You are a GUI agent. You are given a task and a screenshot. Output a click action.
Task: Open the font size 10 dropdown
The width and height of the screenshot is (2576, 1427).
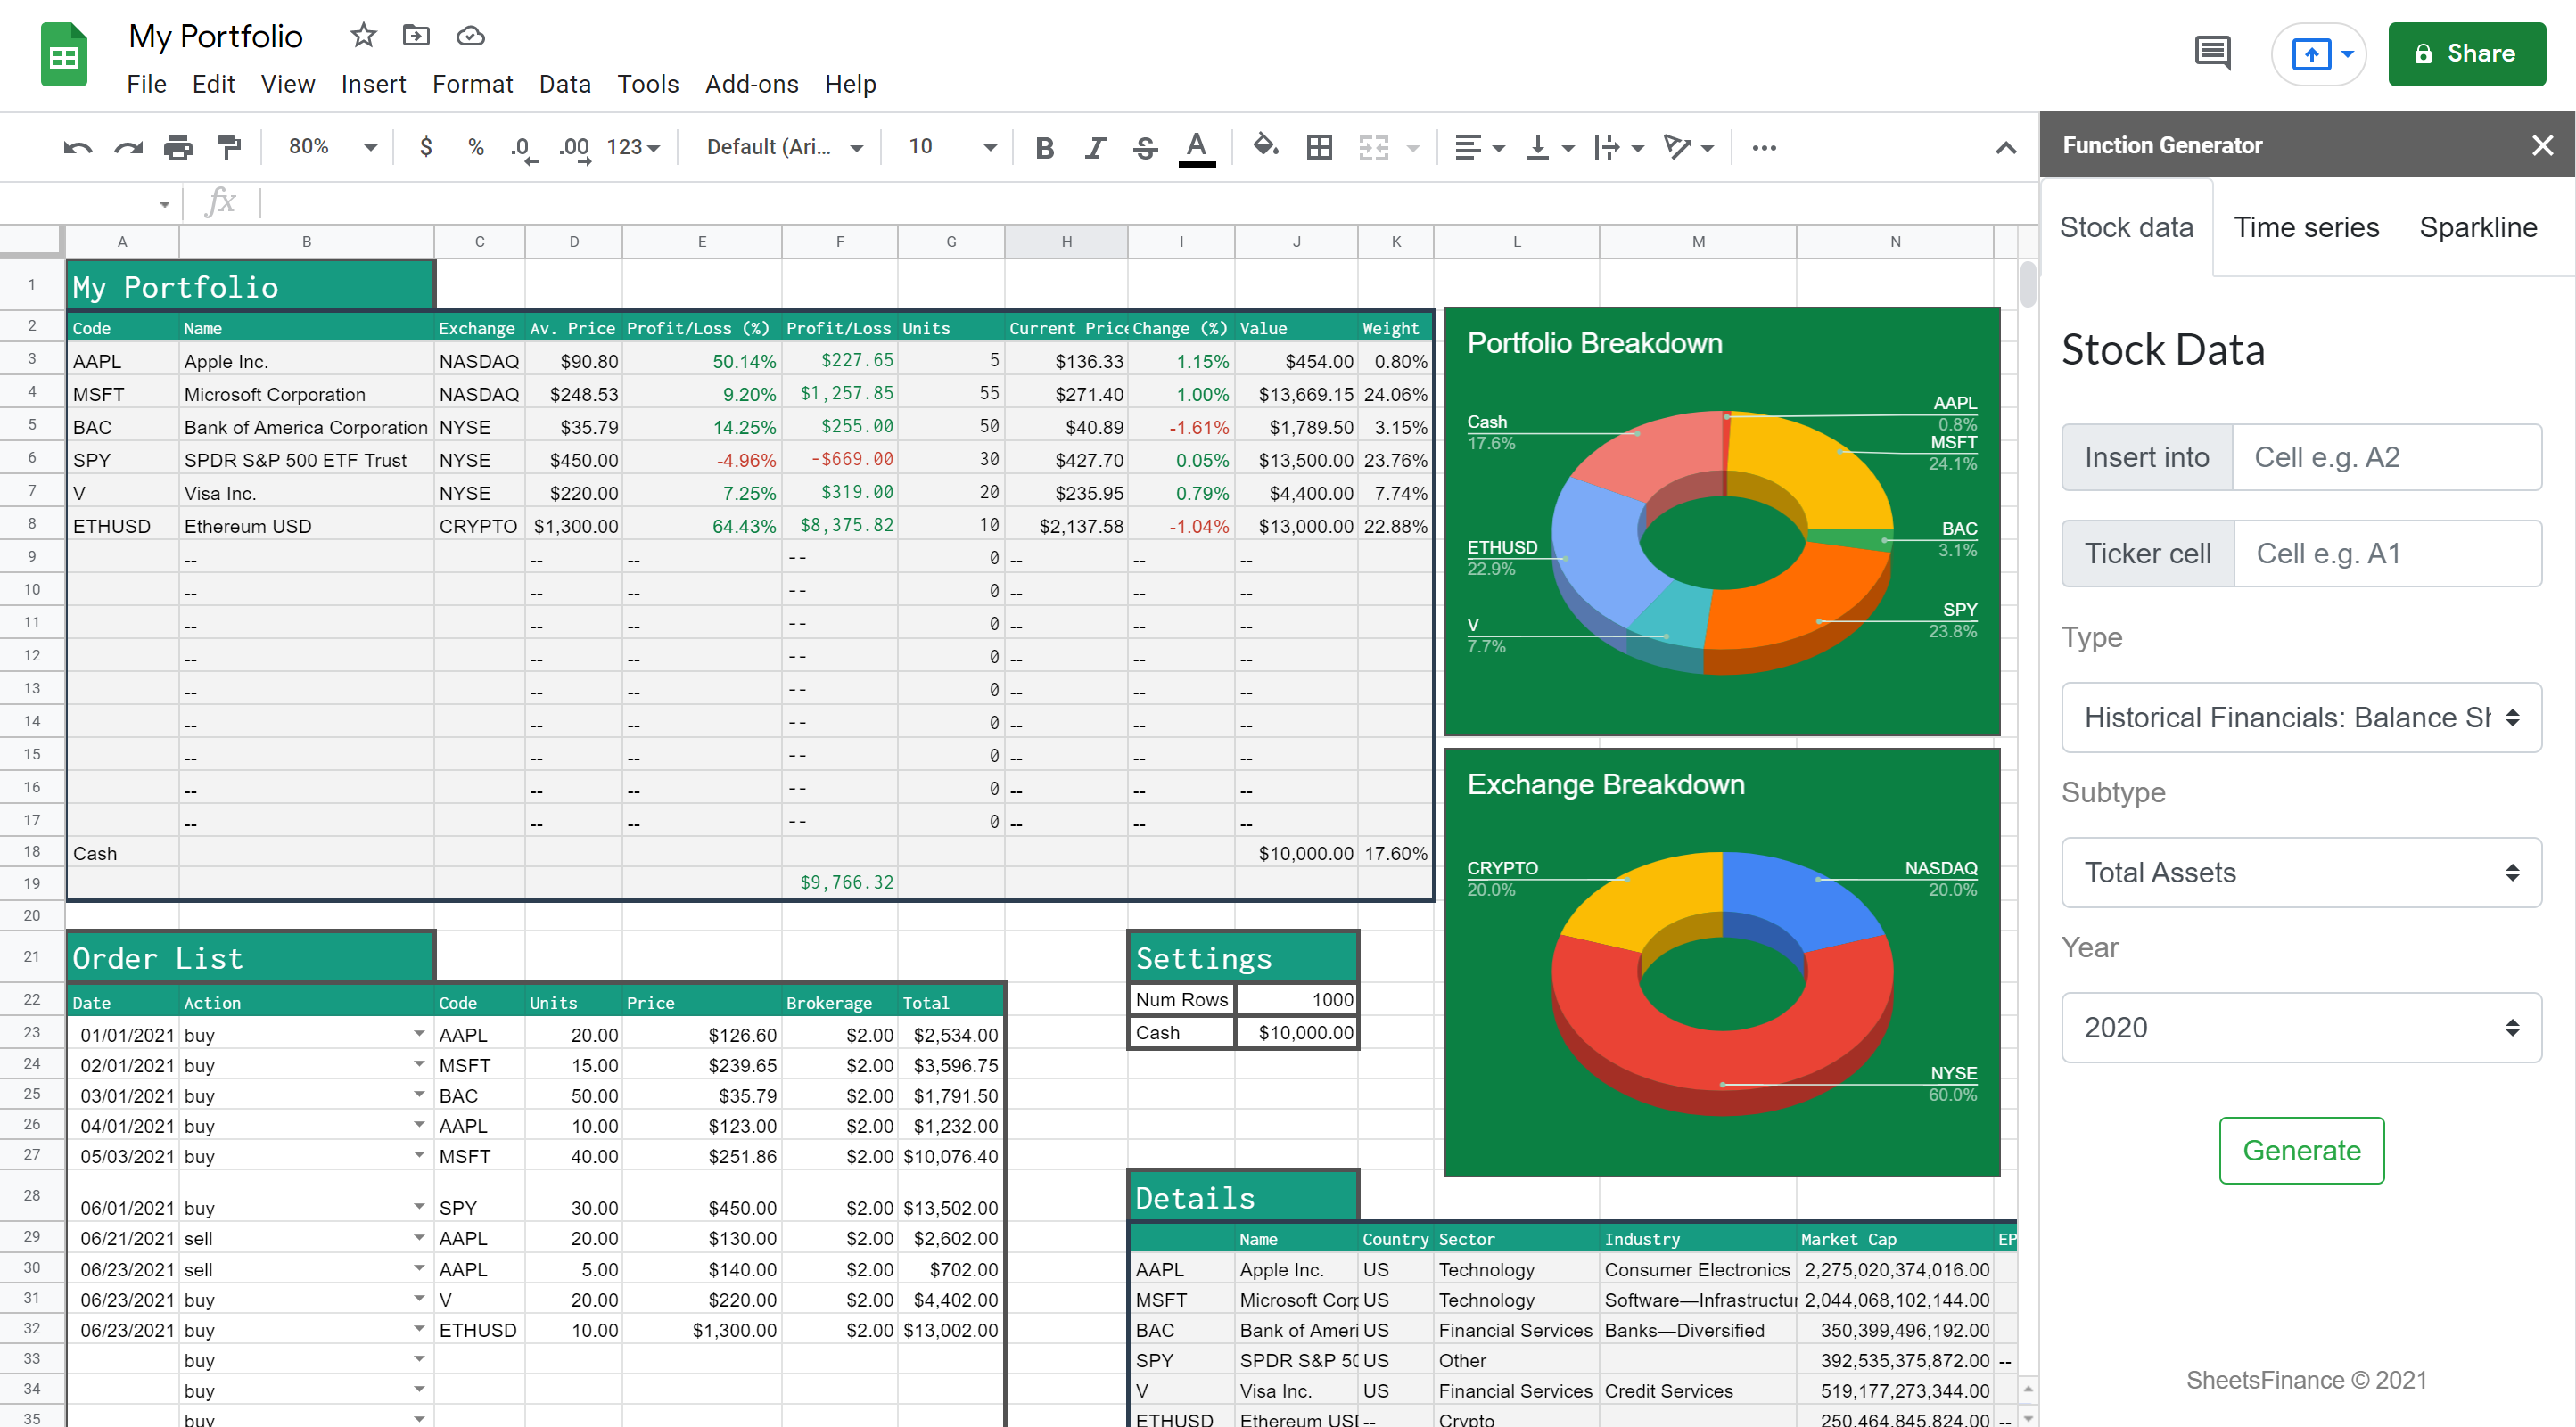click(952, 147)
